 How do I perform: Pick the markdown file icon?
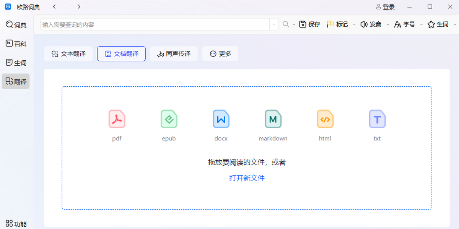tap(273, 119)
